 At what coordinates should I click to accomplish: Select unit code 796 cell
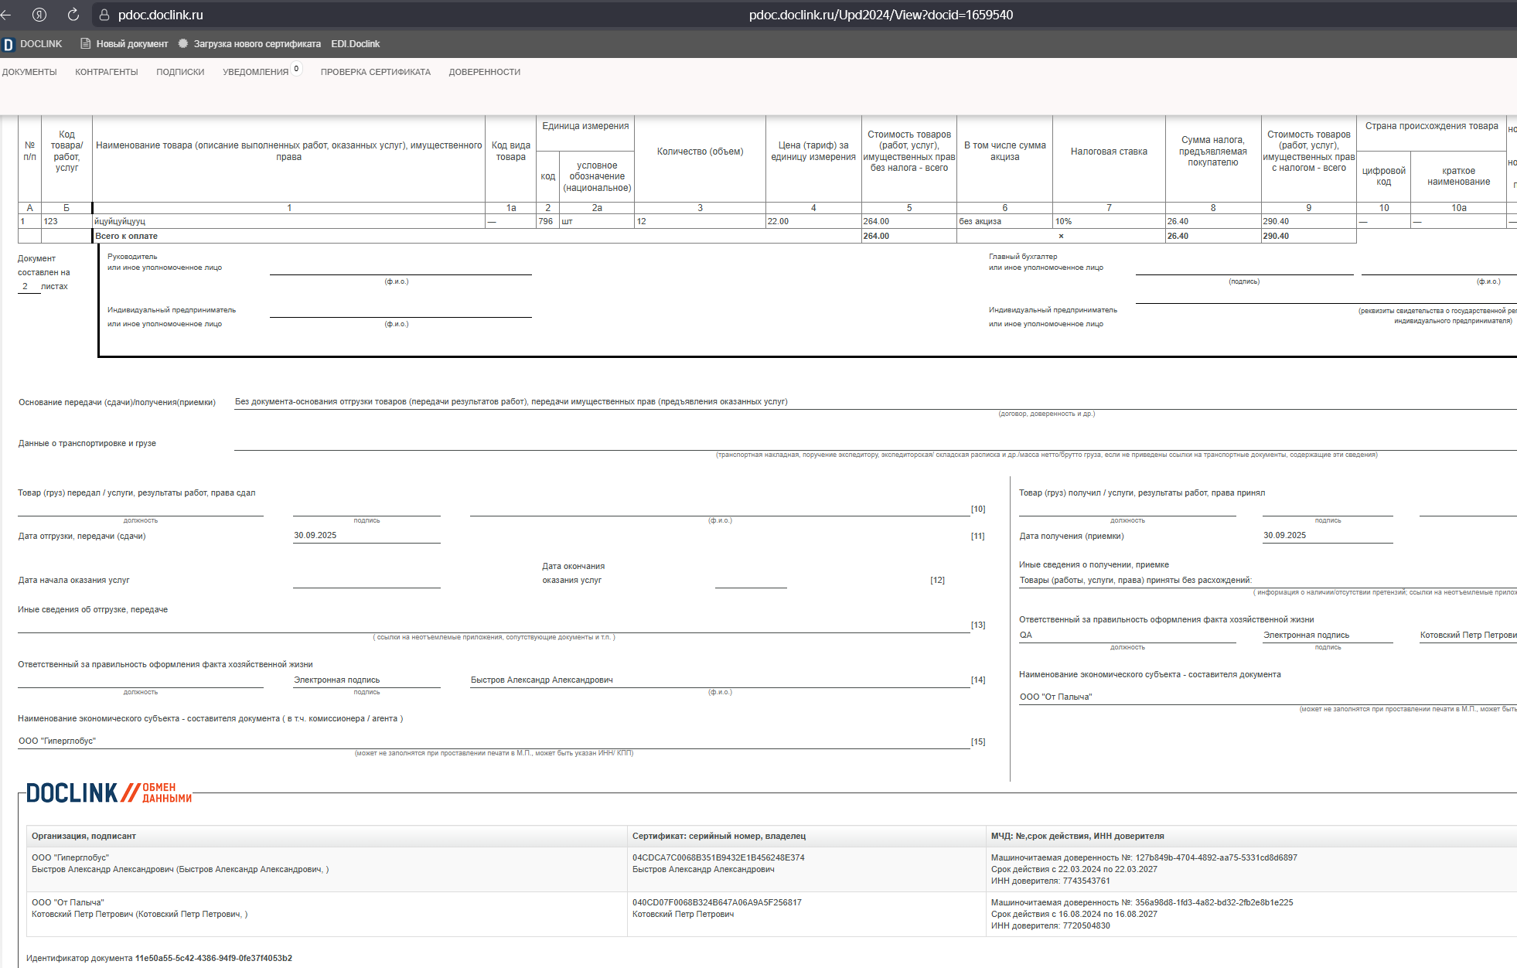click(547, 221)
